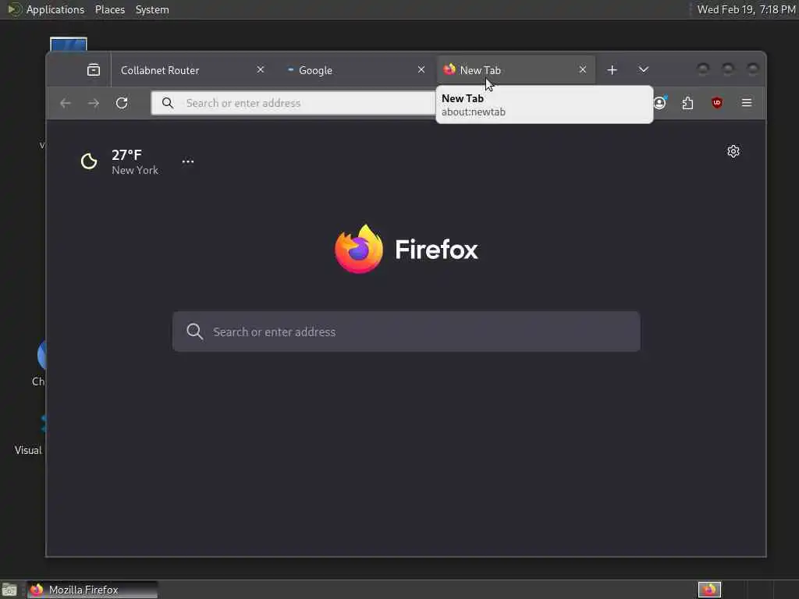Open the System menu
The width and height of the screenshot is (799, 599).
pyautogui.click(x=152, y=9)
